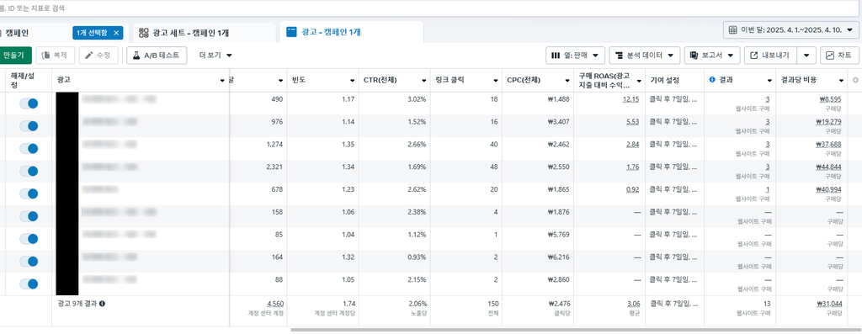Open the 더 보기 dropdown menu
The image size is (862, 334).
tap(215, 56)
